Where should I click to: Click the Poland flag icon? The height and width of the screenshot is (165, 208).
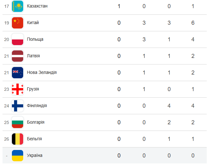[x=18, y=39]
